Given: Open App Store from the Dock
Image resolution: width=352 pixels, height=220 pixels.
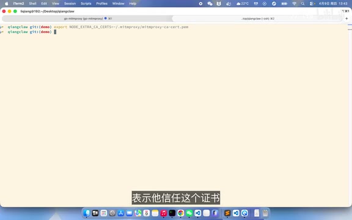Looking at the screenshot, I should click(x=121, y=213).
